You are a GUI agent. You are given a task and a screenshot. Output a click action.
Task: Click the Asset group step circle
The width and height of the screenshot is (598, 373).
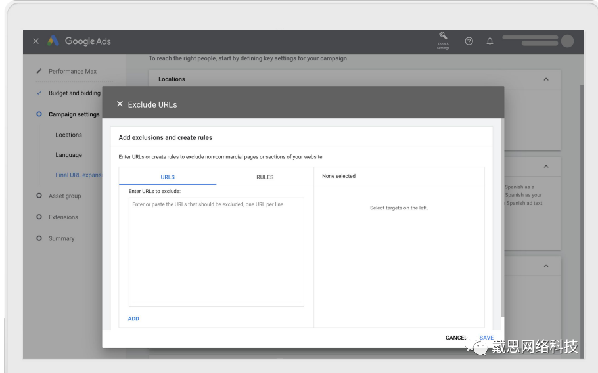[39, 196]
